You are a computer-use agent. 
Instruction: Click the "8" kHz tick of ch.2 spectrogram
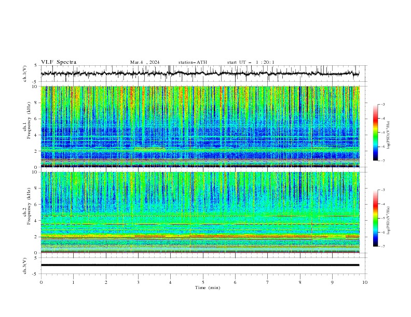coord(36,189)
